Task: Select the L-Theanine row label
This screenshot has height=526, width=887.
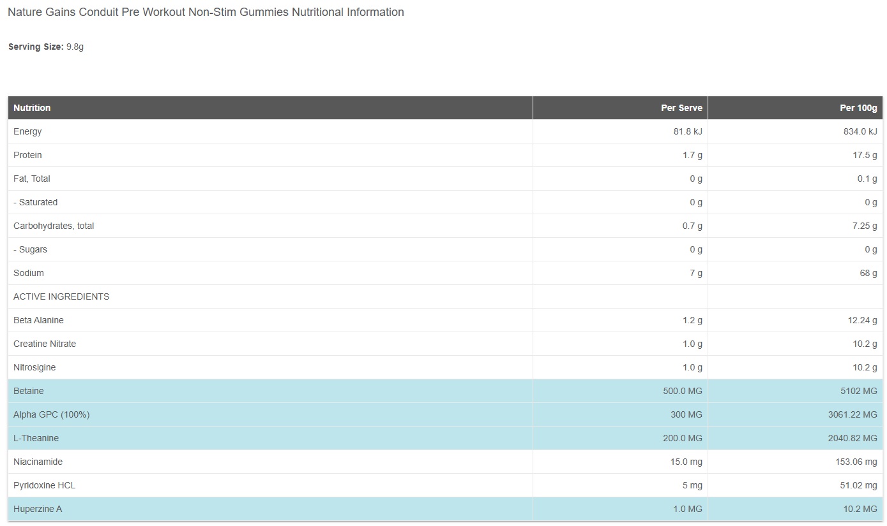Action: [x=36, y=438]
